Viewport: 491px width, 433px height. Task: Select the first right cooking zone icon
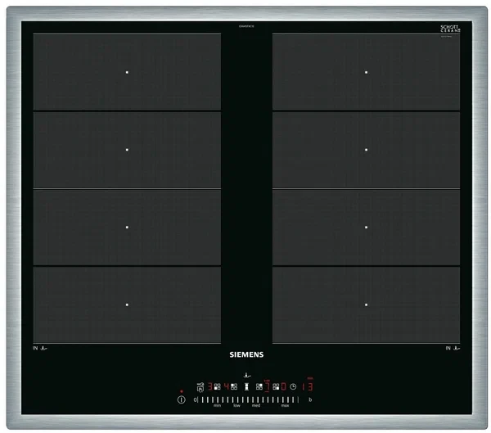point(259,386)
